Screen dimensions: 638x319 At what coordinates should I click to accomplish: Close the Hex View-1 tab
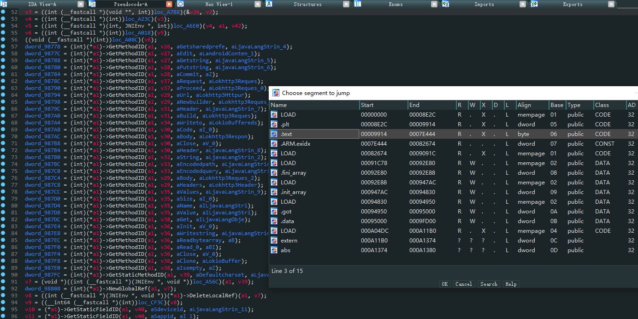pos(258,4)
